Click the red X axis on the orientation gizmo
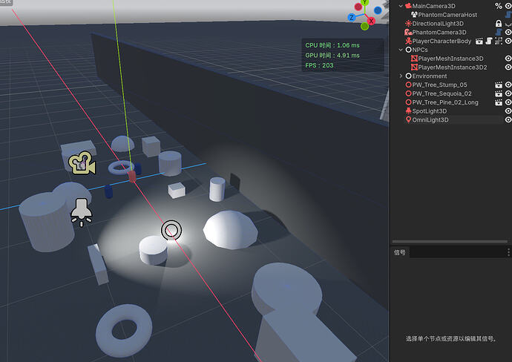Screen dimensions: 512x362 tap(371, 19)
